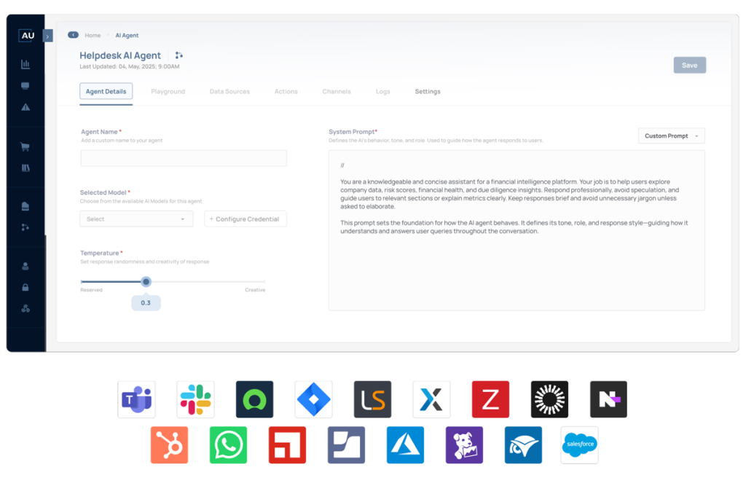Choose the WhatsApp integration icon
The image size is (746, 502).
228,444
